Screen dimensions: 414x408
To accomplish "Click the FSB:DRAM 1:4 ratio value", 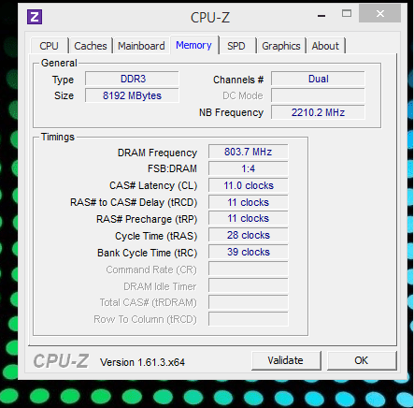I will 249,168.
